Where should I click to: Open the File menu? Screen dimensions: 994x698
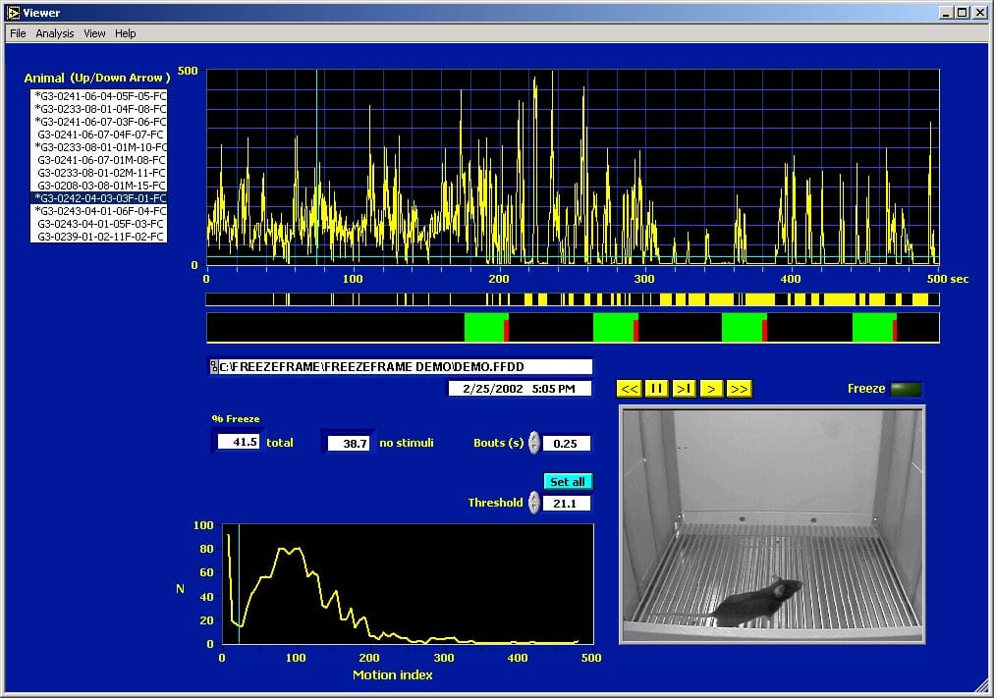(x=18, y=33)
